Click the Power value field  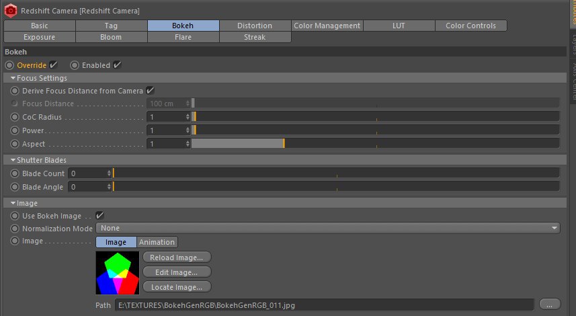pyautogui.click(x=166, y=130)
